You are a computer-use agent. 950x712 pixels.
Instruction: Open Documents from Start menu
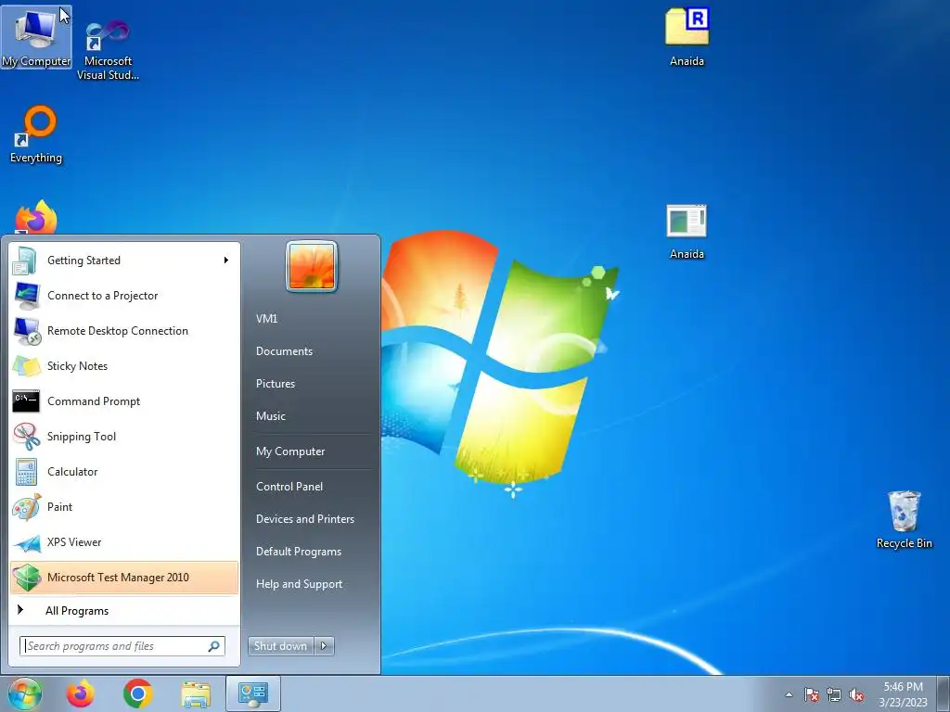click(x=284, y=351)
